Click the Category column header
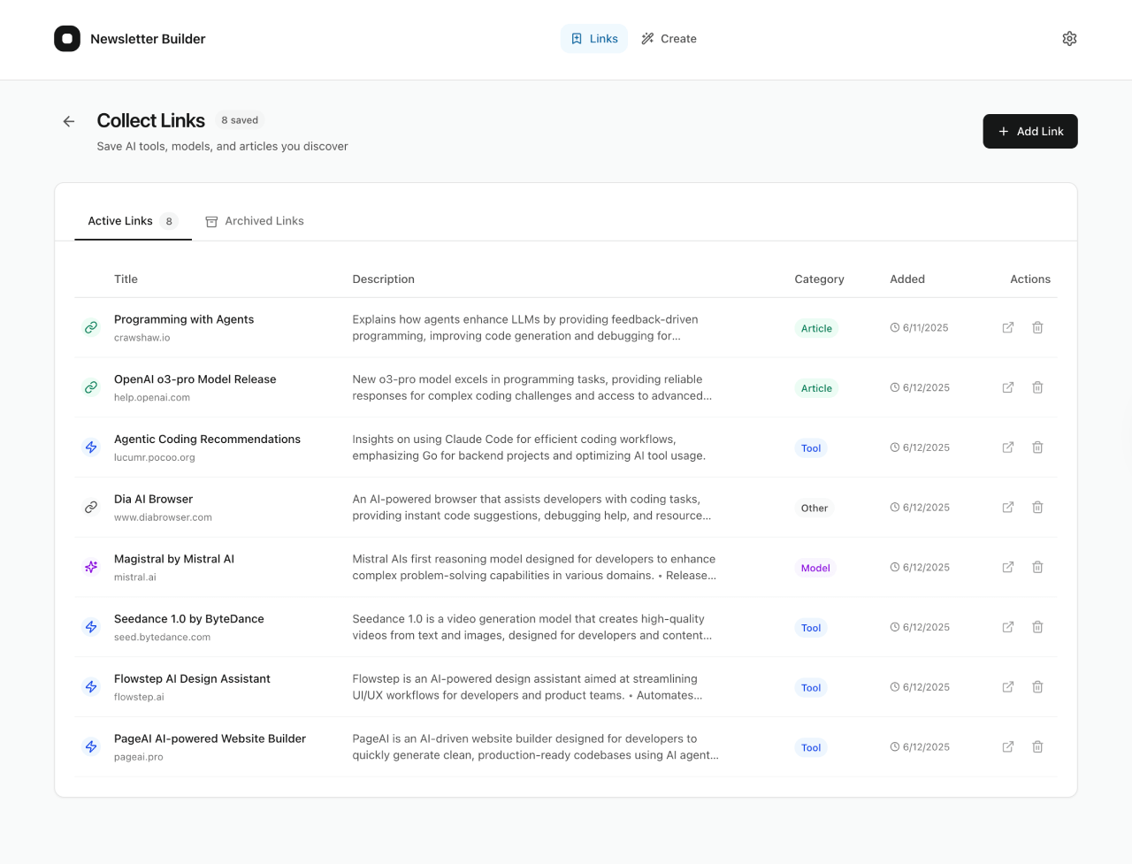Screen dimensions: 1132x864 pos(819,279)
